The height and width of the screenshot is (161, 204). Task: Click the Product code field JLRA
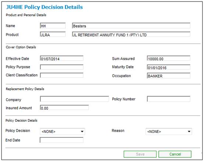tap(53, 34)
